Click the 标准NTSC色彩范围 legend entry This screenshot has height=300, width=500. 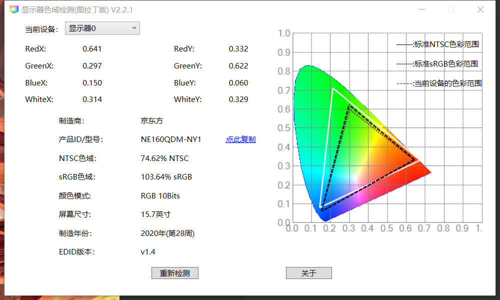point(437,44)
